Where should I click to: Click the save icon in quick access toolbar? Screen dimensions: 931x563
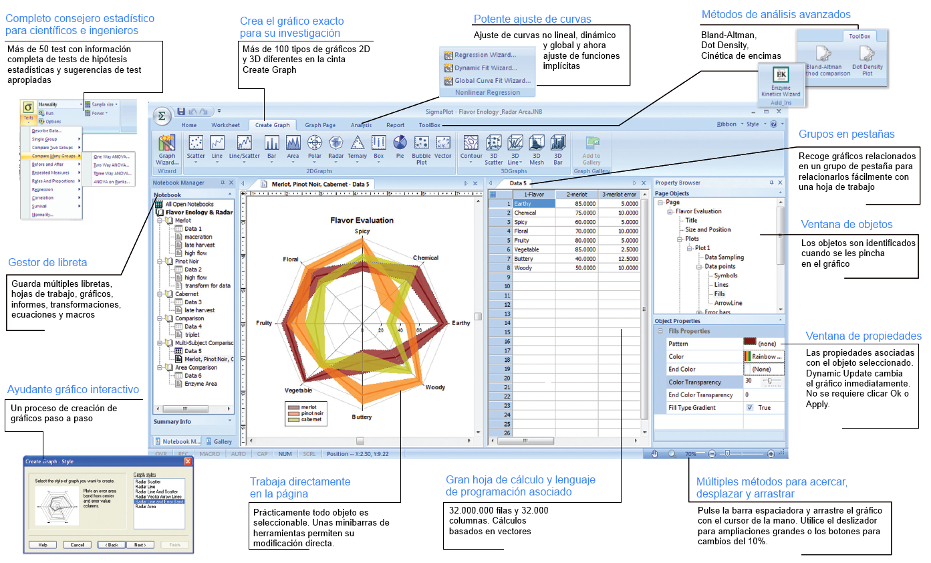(x=180, y=112)
